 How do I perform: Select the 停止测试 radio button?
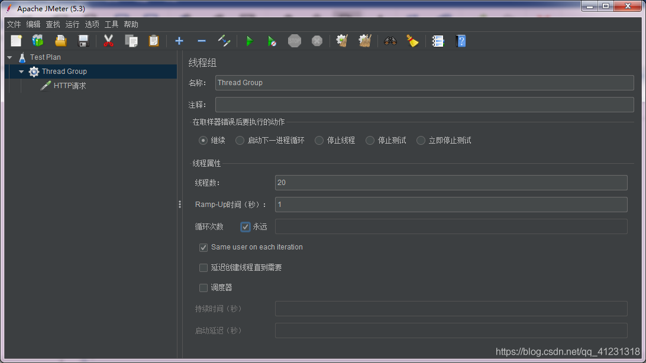point(370,140)
